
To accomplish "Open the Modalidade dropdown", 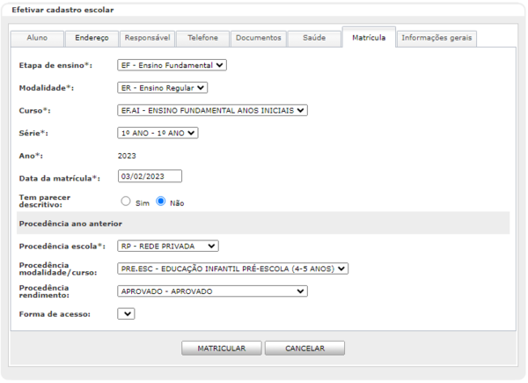I will pos(163,87).
